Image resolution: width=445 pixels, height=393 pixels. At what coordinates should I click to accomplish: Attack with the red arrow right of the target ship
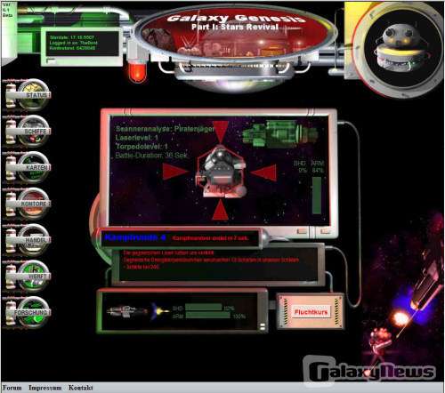(x=264, y=172)
